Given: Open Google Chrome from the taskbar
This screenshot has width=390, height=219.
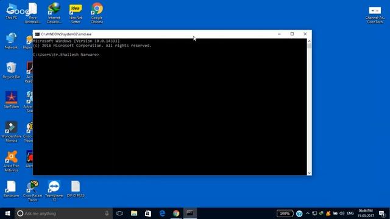Looking at the screenshot, I should [176, 214].
